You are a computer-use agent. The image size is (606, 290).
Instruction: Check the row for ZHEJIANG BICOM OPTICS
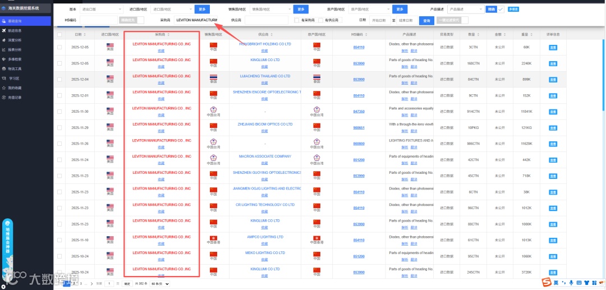(x=59, y=127)
